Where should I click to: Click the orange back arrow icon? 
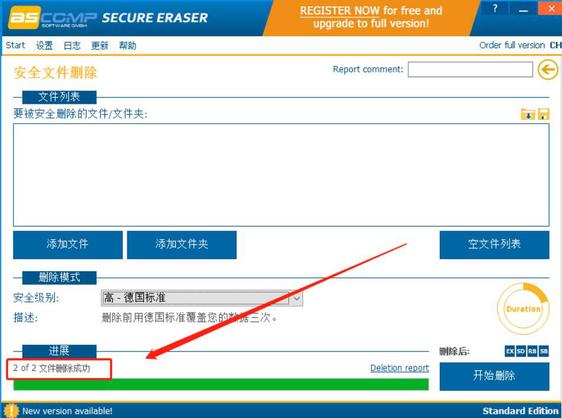(548, 70)
